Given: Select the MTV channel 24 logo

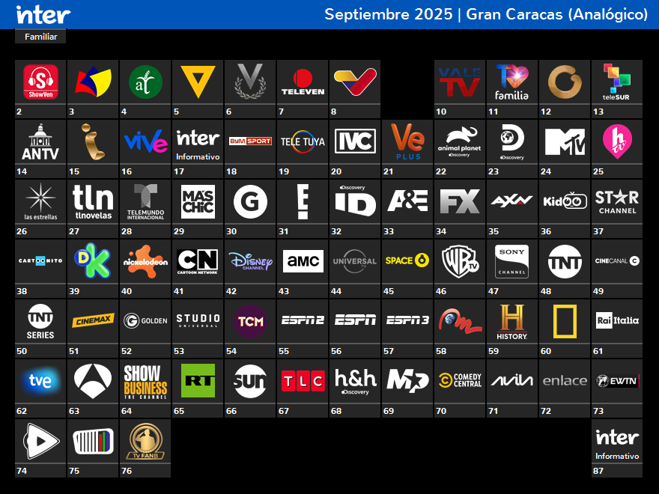Looking at the screenshot, I should (565, 141).
